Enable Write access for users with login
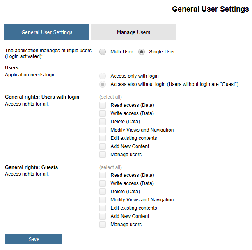The width and height of the screenshot is (252, 250). (x=103, y=113)
